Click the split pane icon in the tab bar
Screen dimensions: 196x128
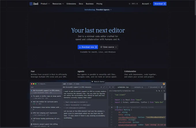click(x=162, y=87)
